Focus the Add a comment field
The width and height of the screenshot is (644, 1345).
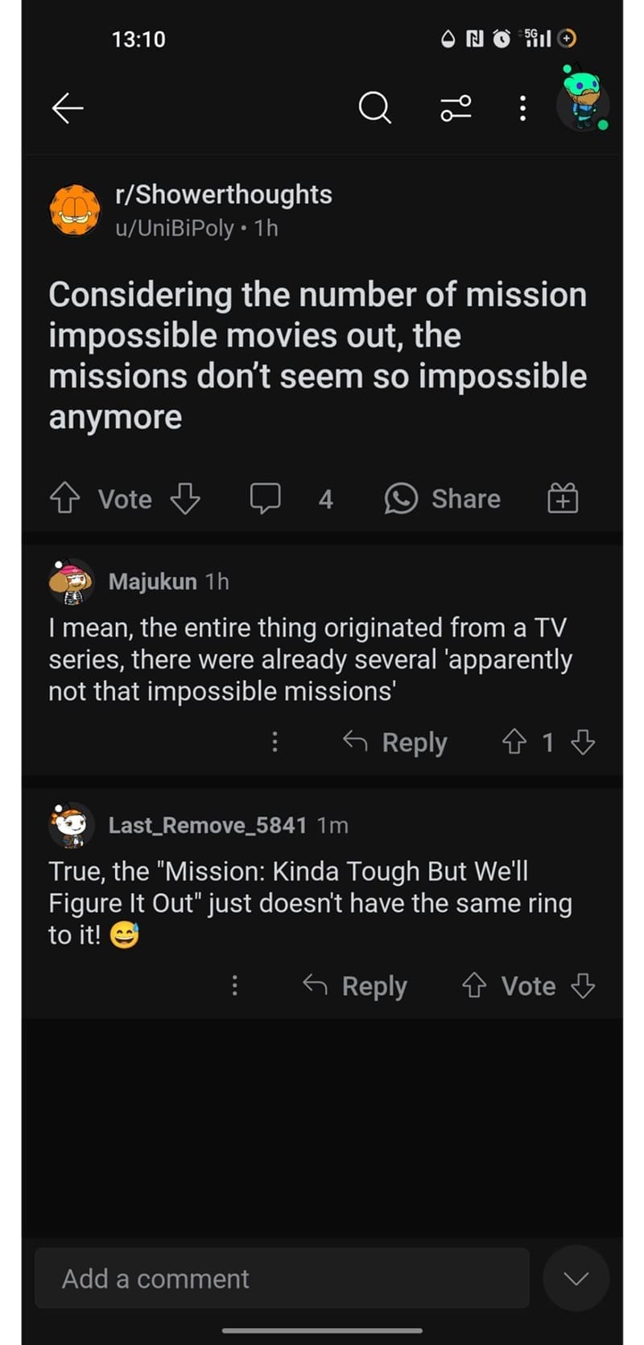click(x=282, y=1278)
